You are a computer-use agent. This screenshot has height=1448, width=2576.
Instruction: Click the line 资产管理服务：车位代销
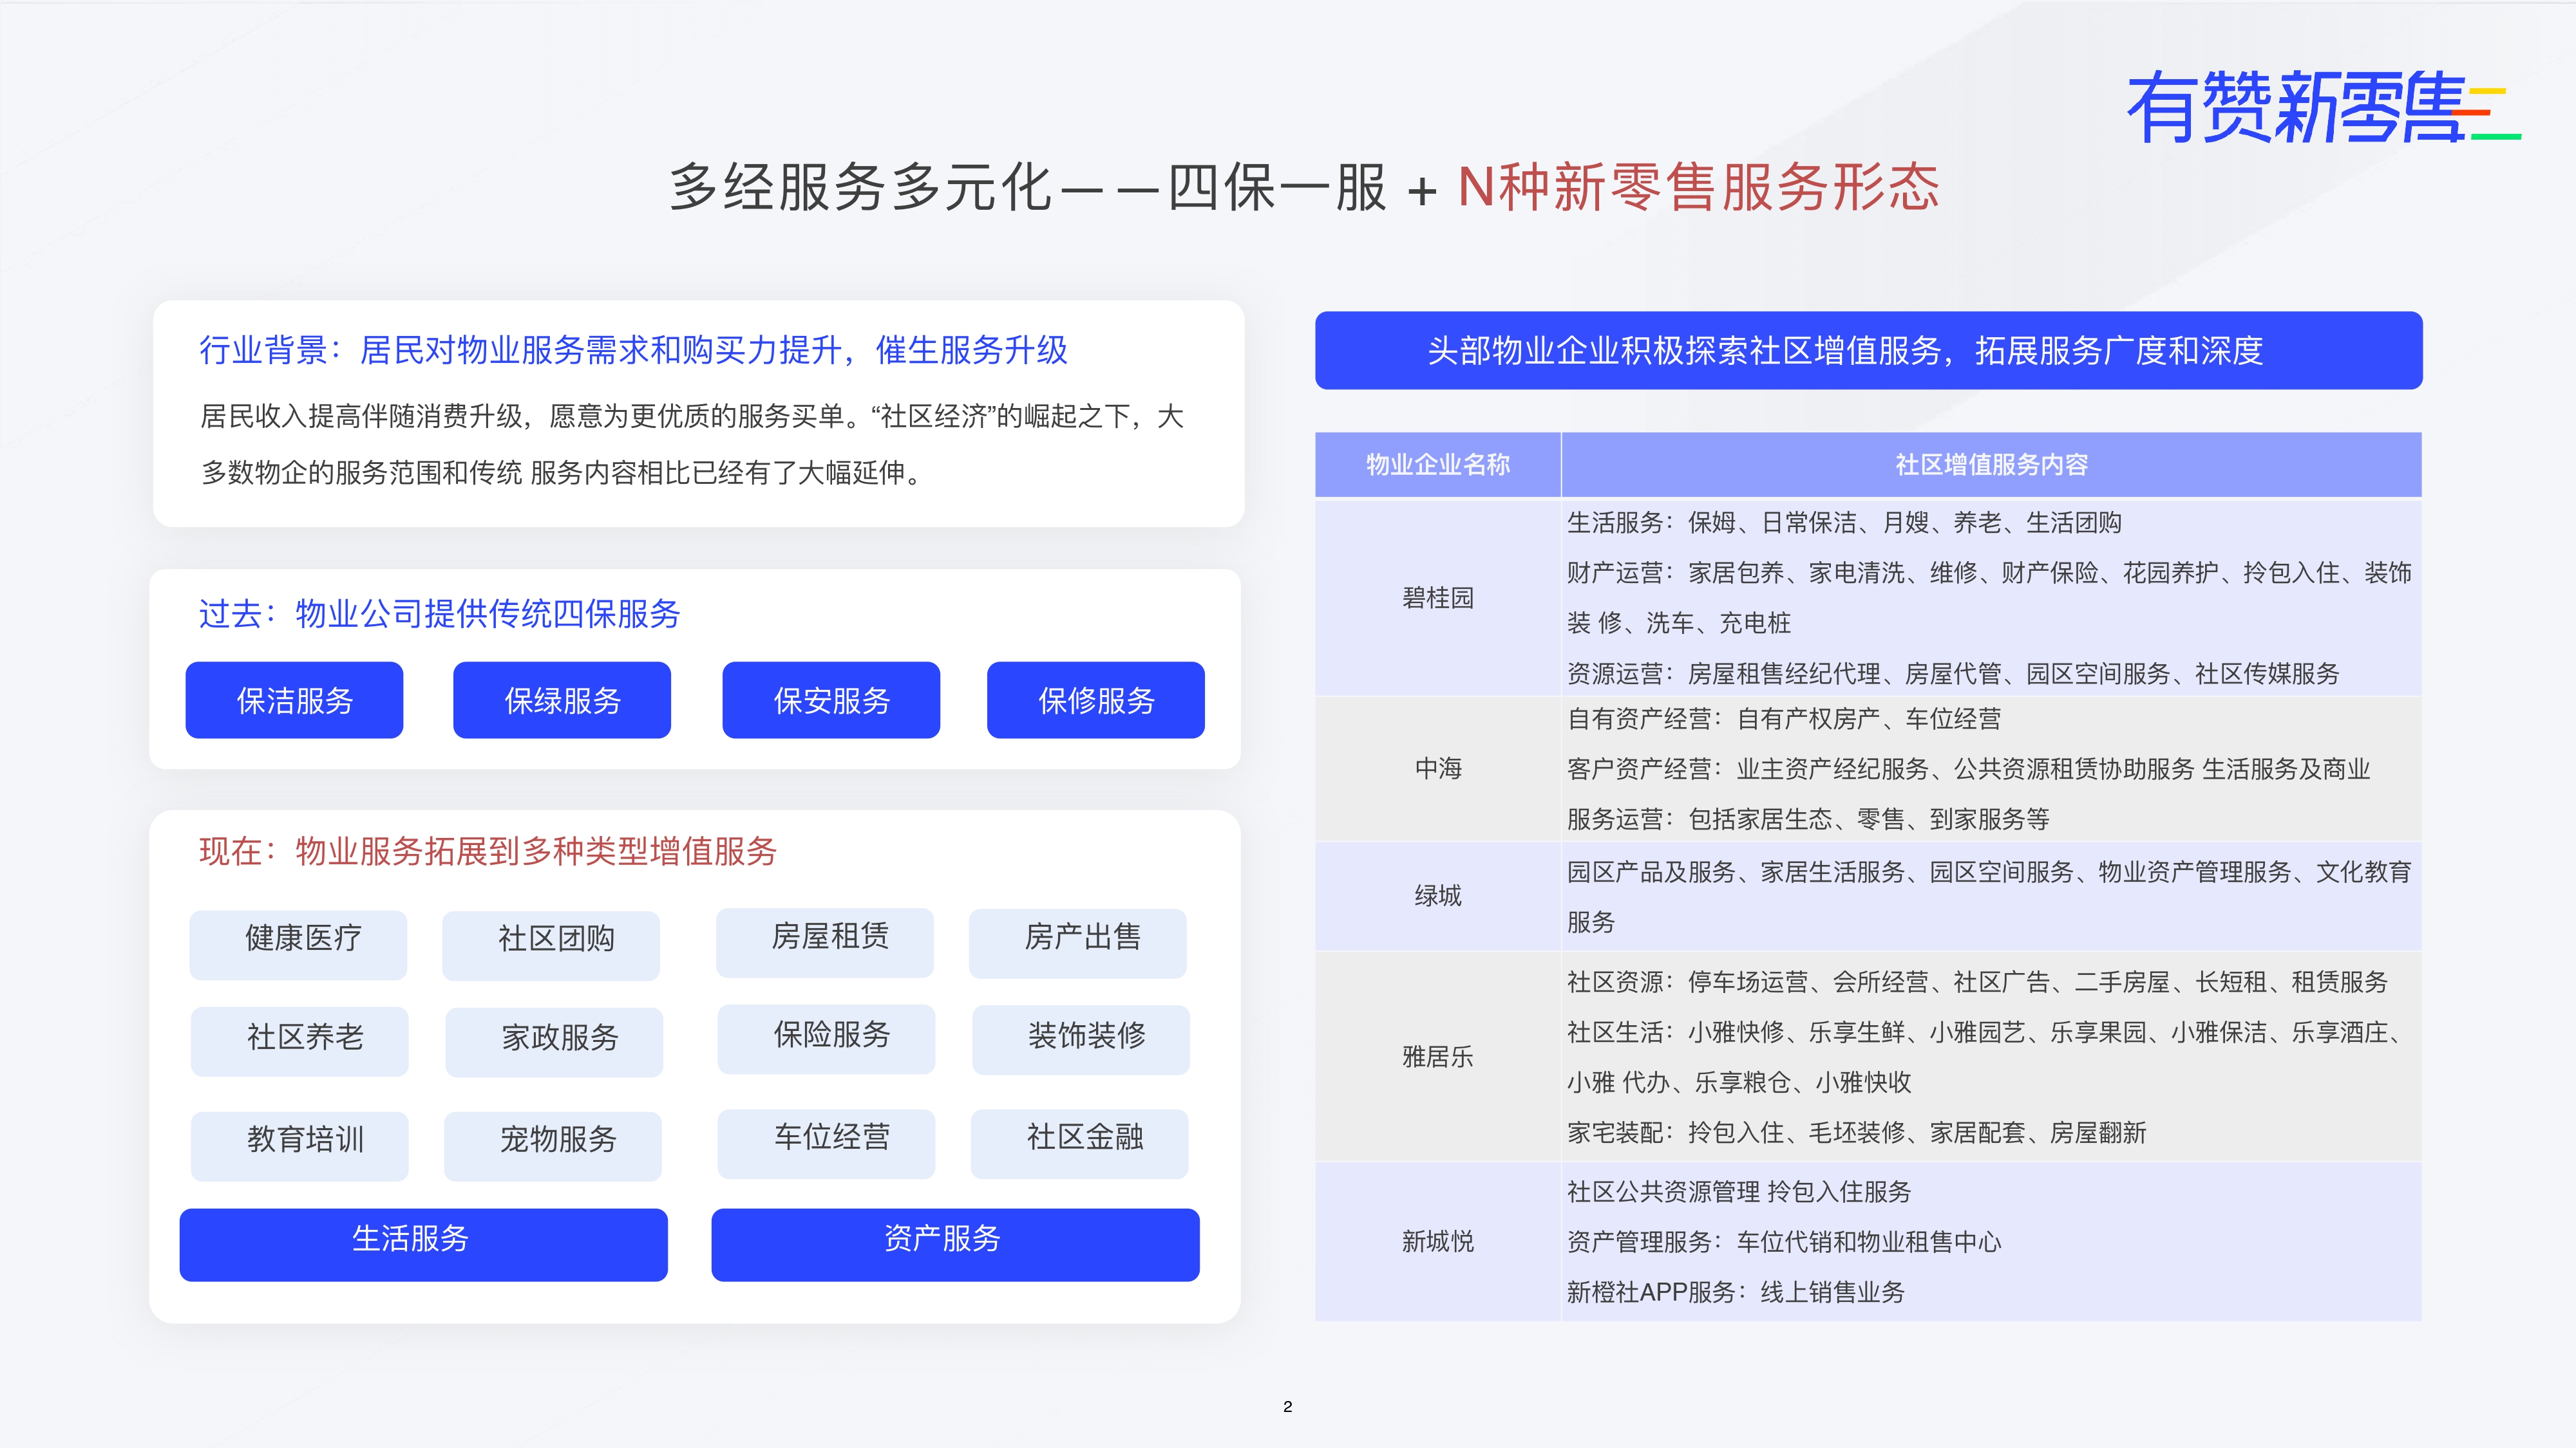coord(1784,1242)
